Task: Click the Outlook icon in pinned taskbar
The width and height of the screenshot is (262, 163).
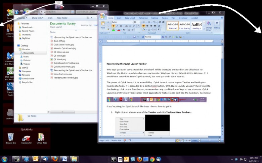Action: (x=36, y=159)
